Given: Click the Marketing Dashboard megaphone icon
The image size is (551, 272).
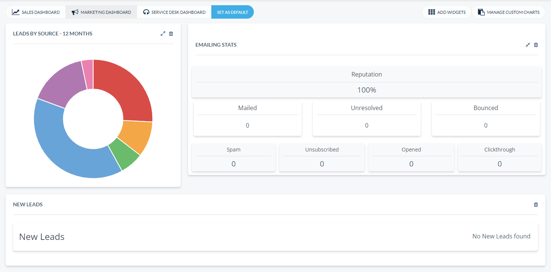Looking at the screenshot, I should tap(75, 12).
